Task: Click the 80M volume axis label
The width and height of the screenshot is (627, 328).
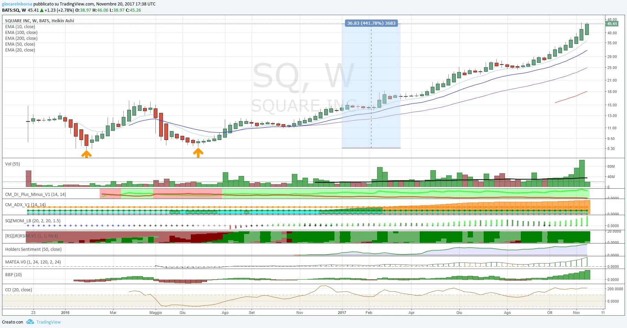Action: pyautogui.click(x=611, y=167)
